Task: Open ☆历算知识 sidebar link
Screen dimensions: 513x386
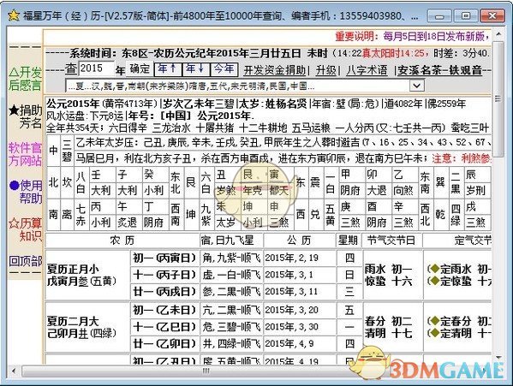Action: (25, 229)
